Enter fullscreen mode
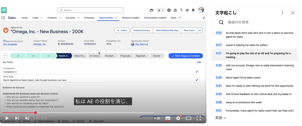This screenshot has height=126, width=302. (199, 118)
